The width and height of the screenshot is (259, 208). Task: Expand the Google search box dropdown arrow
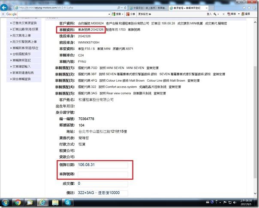(109, 14)
